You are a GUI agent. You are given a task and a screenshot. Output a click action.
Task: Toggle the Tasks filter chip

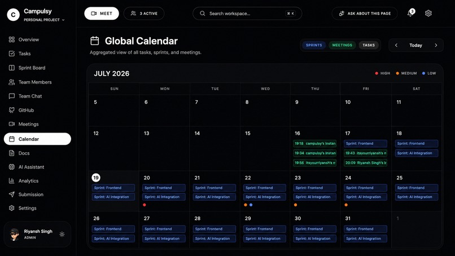pos(369,45)
